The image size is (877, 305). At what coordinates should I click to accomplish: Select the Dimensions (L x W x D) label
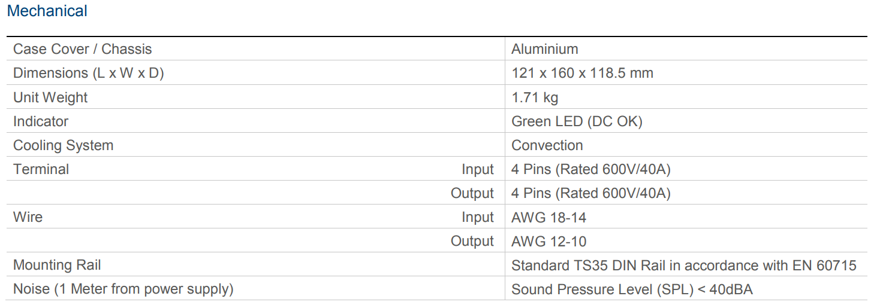[x=88, y=73]
